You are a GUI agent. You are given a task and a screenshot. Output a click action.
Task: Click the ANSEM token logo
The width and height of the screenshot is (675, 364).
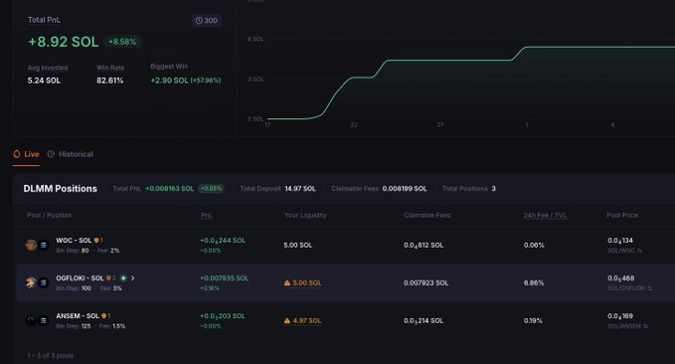coord(31,321)
